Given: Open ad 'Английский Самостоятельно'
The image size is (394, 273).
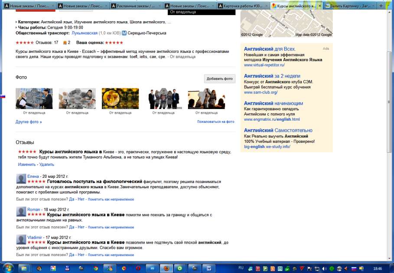Looking at the screenshot, I should (x=278, y=131).
